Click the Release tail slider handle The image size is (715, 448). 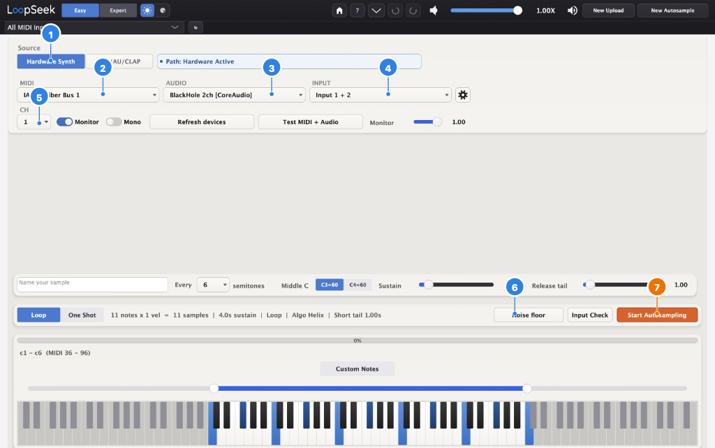coord(590,285)
